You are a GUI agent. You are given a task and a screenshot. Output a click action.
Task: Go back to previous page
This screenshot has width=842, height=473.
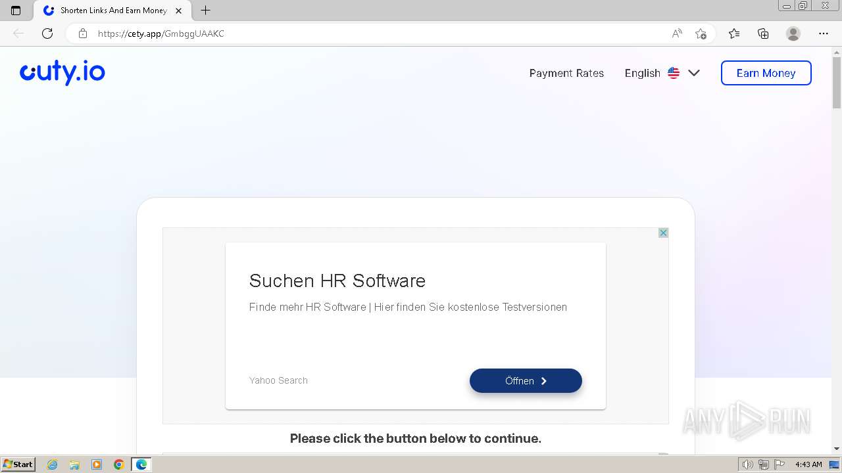[18, 34]
